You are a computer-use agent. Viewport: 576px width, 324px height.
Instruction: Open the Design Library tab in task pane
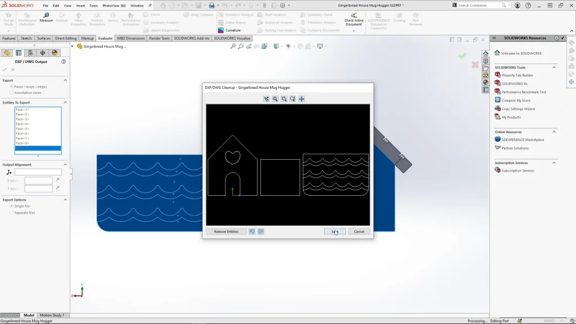pos(485,61)
